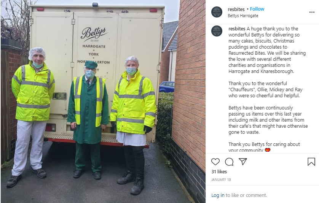Click the blue car in photo background
Screen dimensions: 319x203
point(167,87)
